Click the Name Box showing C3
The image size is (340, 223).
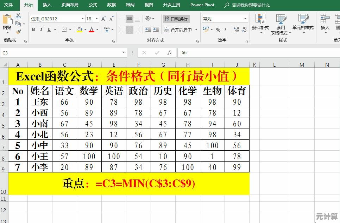pos(60,53)
